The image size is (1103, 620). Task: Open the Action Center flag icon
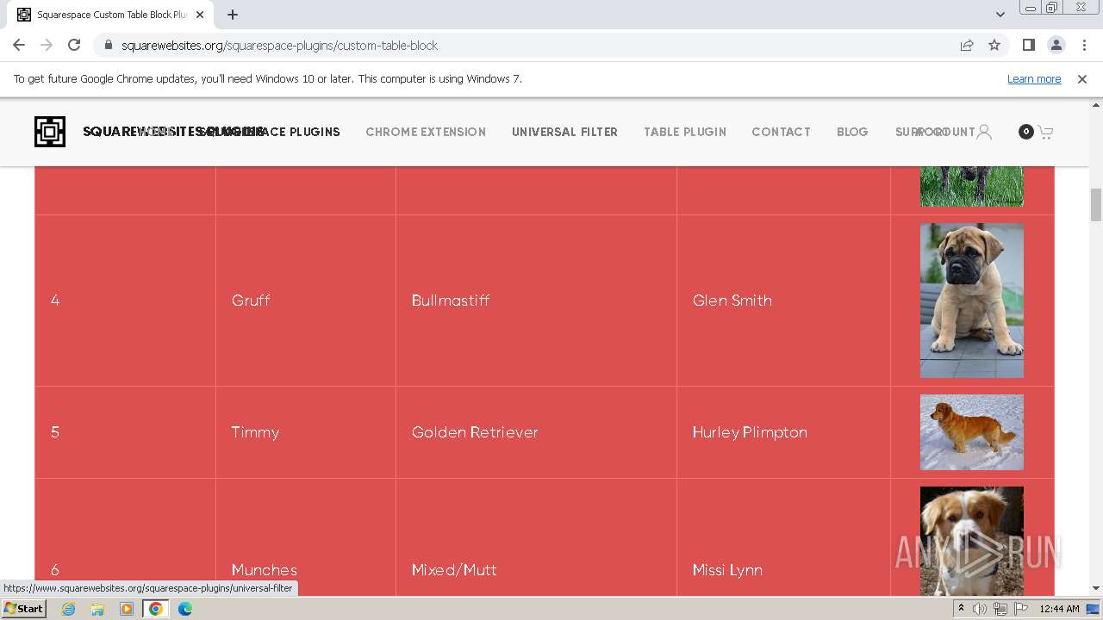pos(1021,609)
